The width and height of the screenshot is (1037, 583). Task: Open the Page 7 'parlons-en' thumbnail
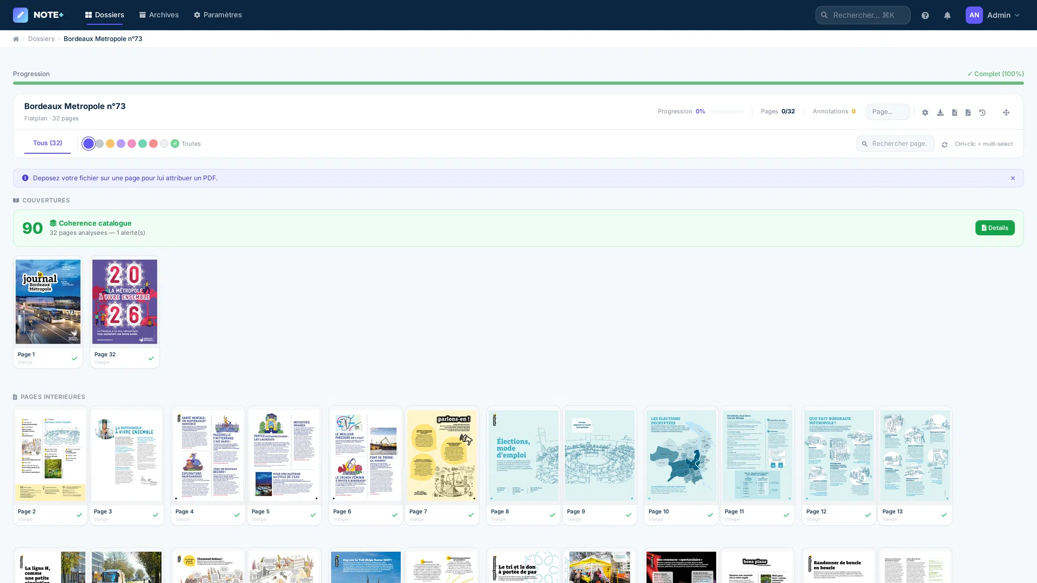(442, 455)
